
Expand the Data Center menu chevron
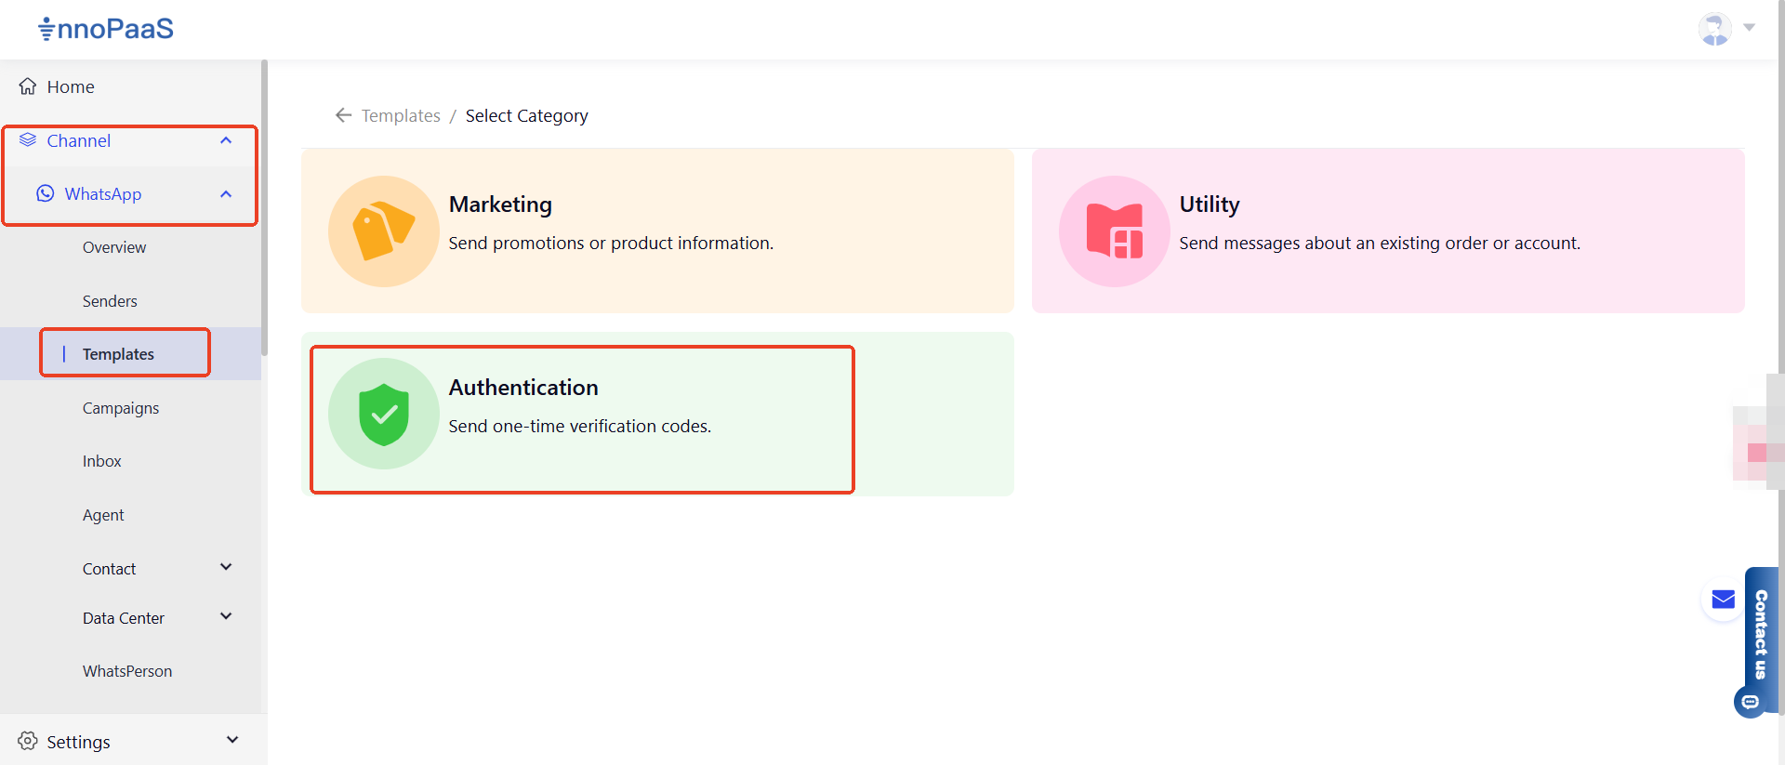226,616
